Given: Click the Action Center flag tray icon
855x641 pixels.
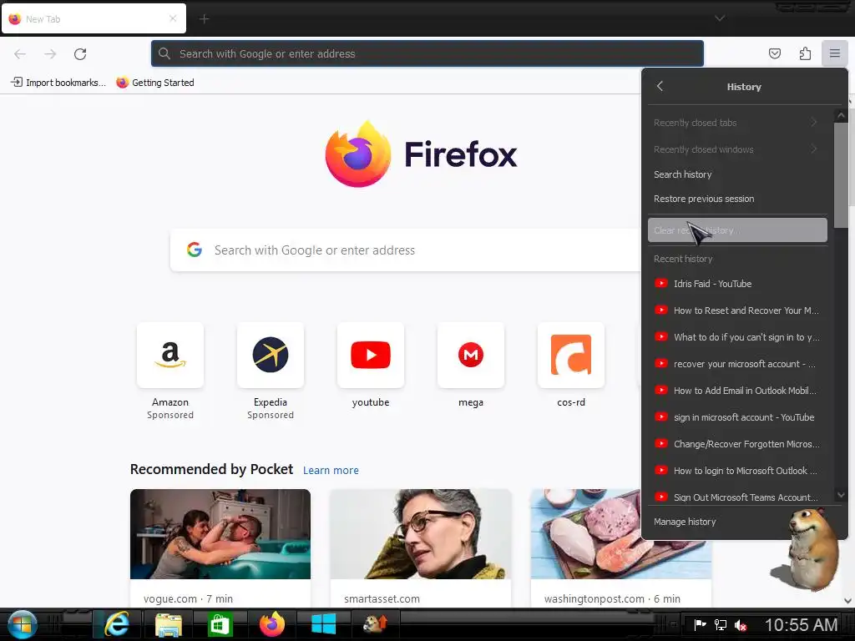Looking at the screenshot, I should (x=701, y=625).
